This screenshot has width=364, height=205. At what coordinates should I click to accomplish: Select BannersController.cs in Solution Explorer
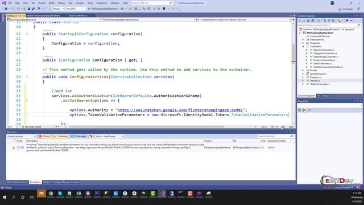point(324,50)
